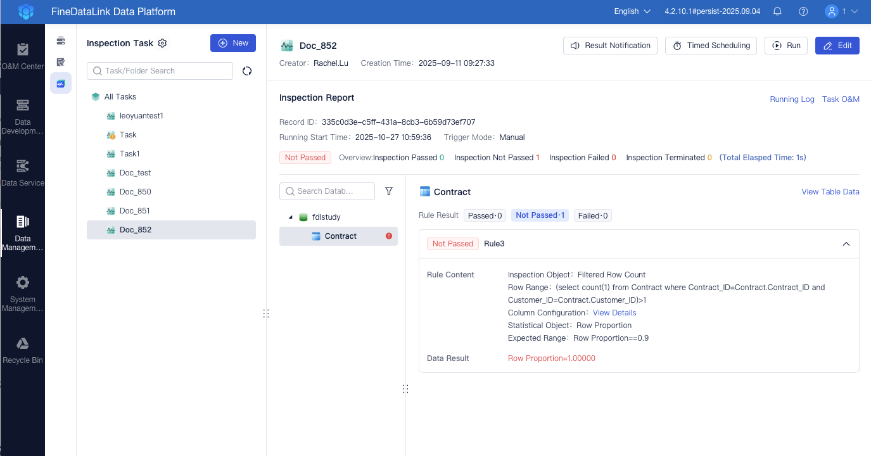This screenshot has height=456, width=871.
Task: Create a New inspection task
Action: pyautogui.click(x=233, y=43)
